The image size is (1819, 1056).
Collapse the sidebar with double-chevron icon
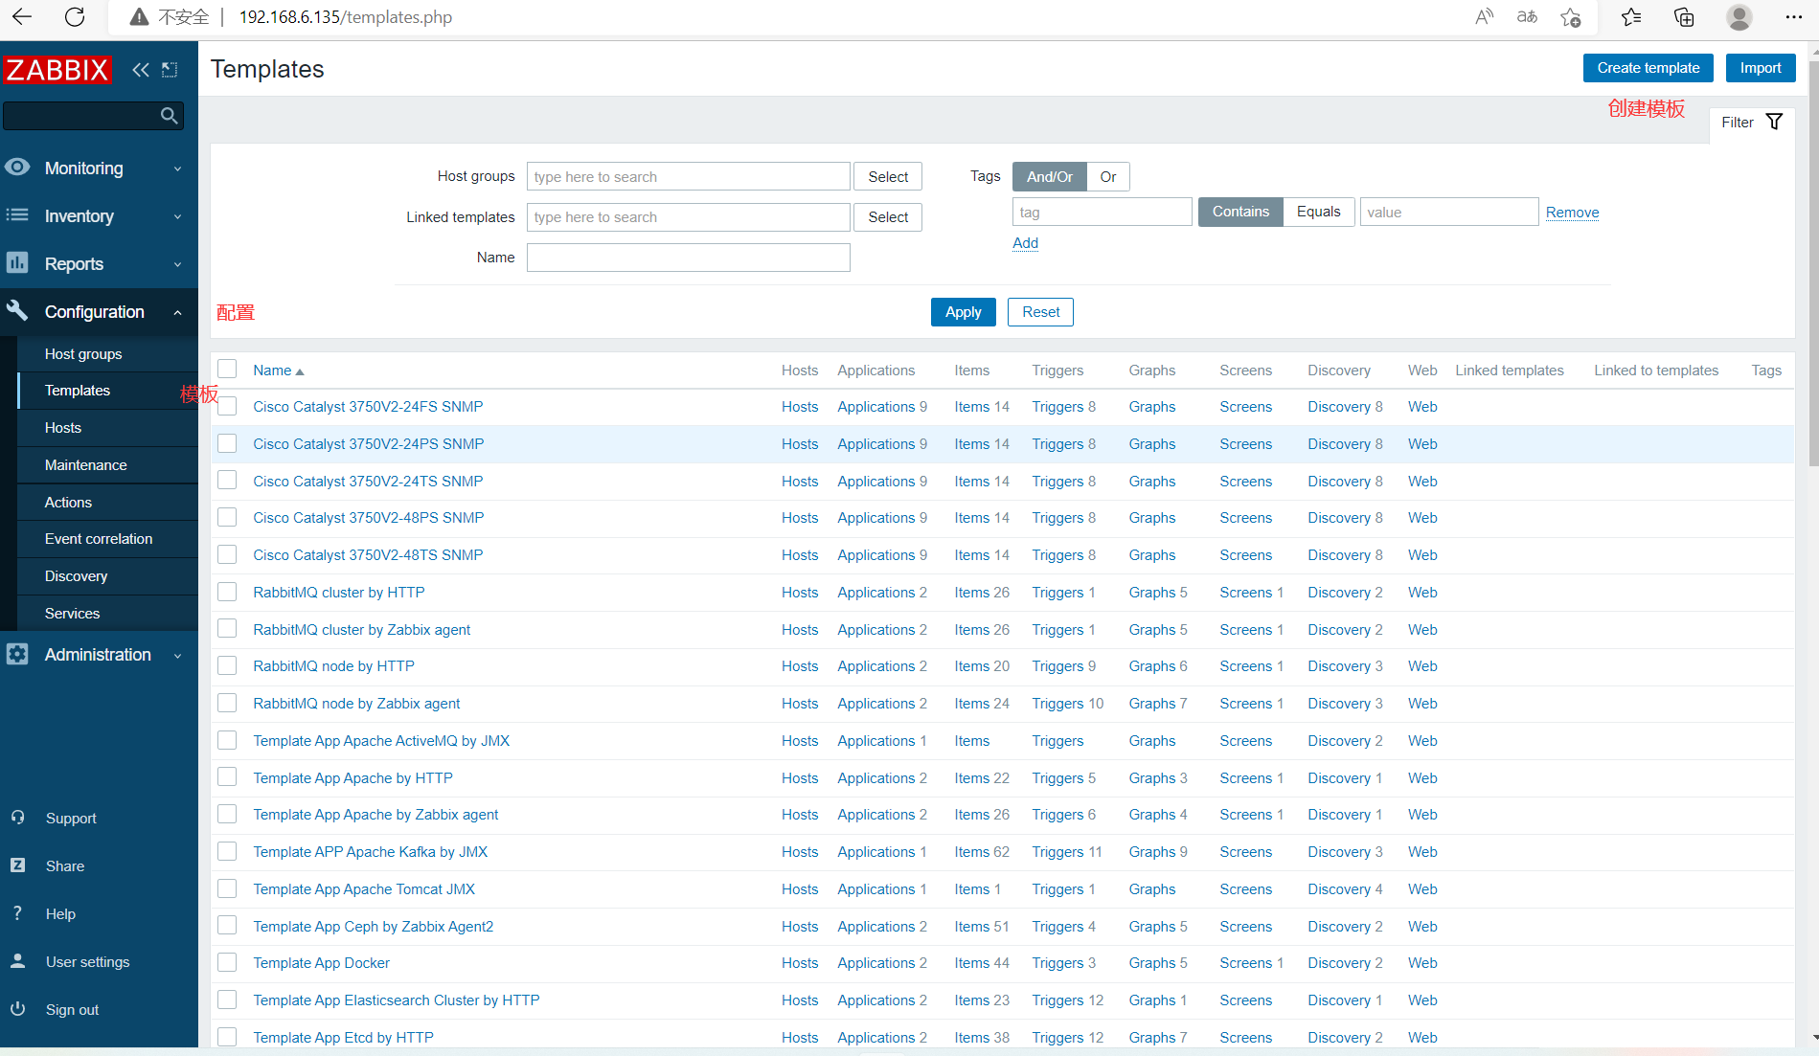[141, 69]
